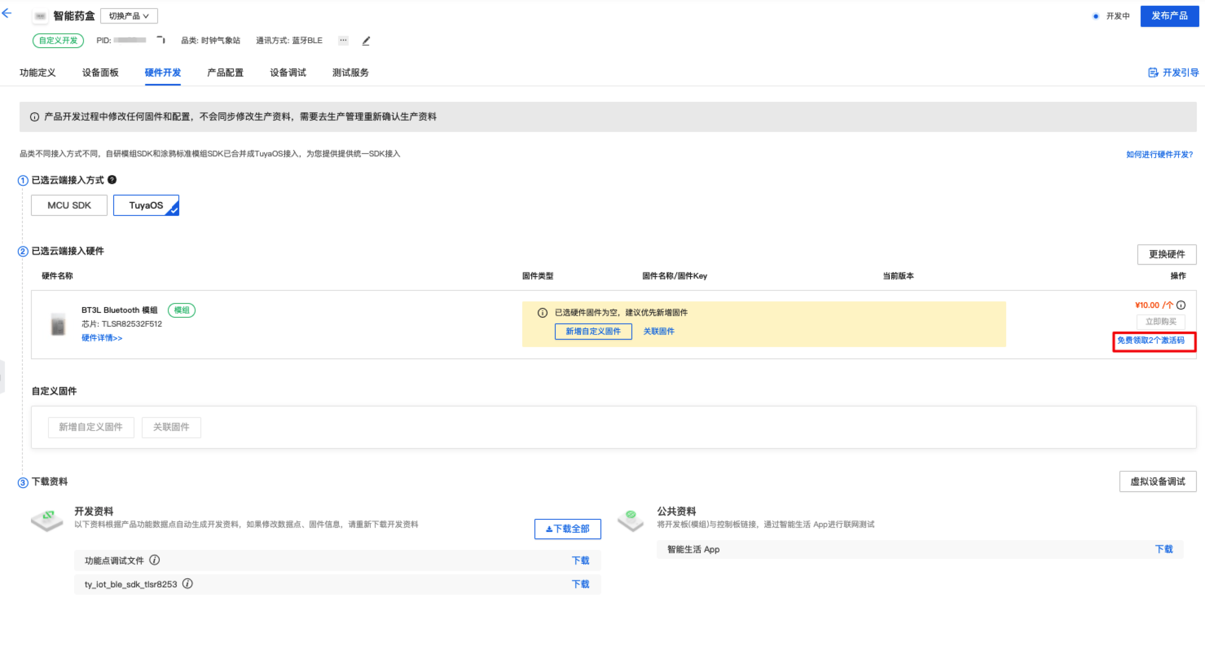Click the 发布产品 button
1205x646 pixels.
1169,16
